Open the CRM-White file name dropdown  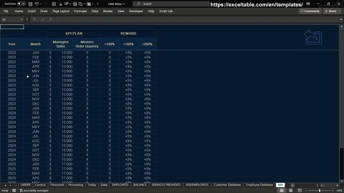click(116, 4)
